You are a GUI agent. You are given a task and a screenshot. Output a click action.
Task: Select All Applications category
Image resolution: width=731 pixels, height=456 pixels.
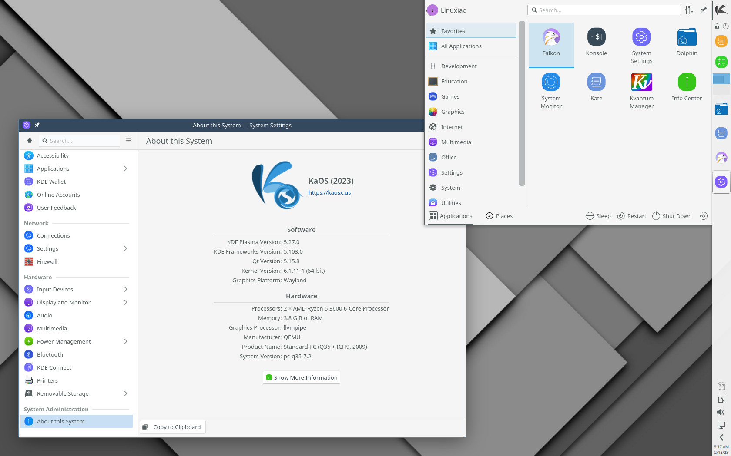click(x=471, y=46)
